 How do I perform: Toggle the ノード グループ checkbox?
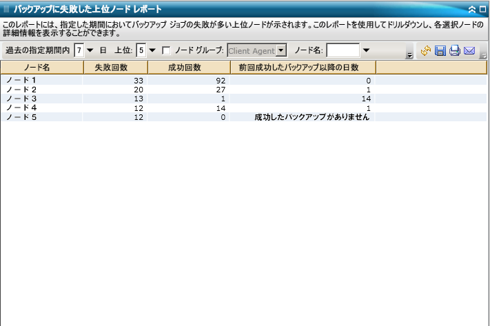pyautogui.click(x=166, y=50)
